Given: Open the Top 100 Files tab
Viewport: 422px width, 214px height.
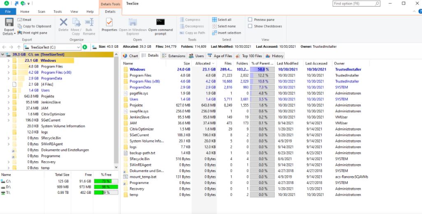Looking at the screenshot, I should [249, 56].
